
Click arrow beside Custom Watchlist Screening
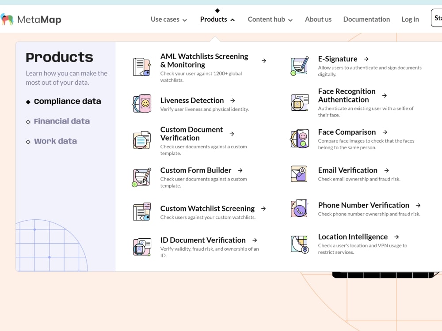click(x=263, y=209)
